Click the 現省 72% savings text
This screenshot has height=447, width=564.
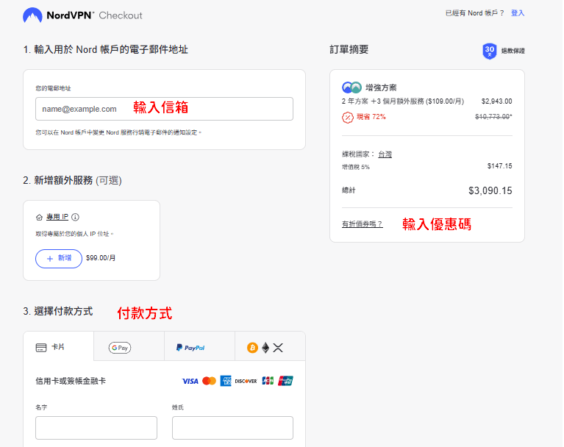[x=371, y=117]
